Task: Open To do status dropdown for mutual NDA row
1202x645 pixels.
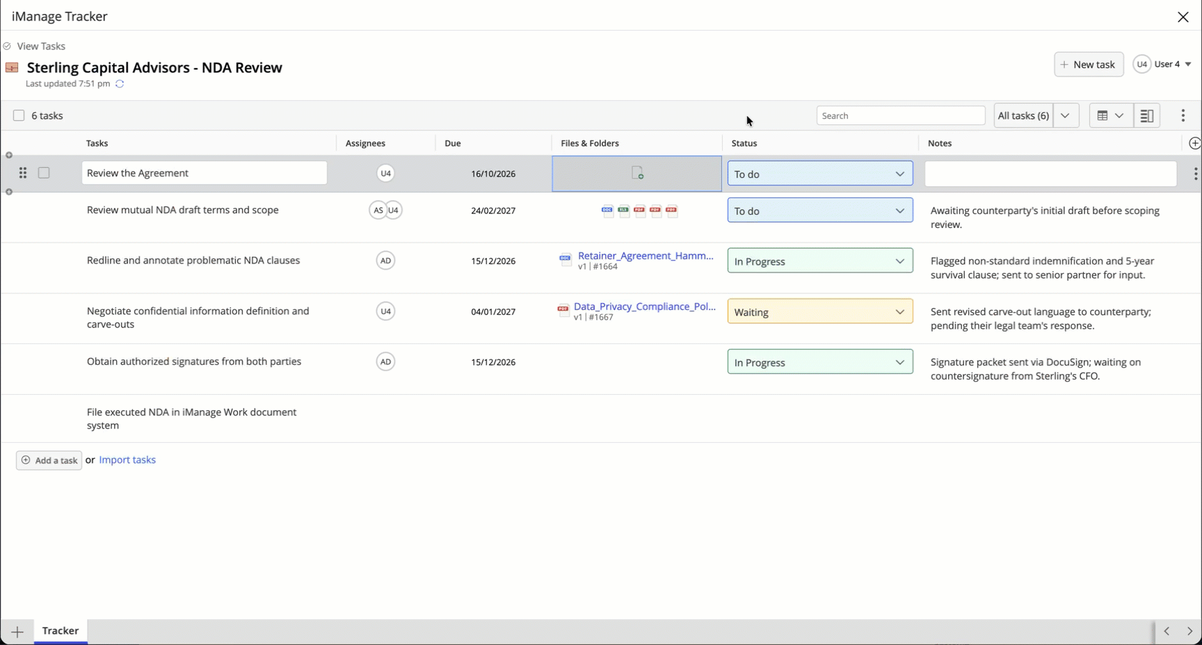Action: (x=820, y=211)
